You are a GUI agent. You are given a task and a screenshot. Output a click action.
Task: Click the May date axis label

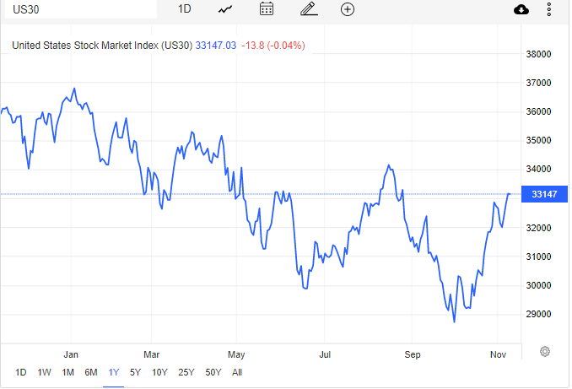pos(236,354)
